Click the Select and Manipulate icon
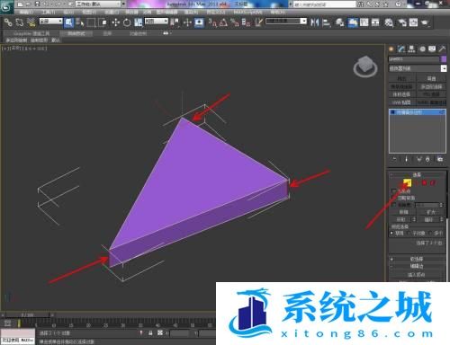 pyautogui.click(x=187, y=22)
